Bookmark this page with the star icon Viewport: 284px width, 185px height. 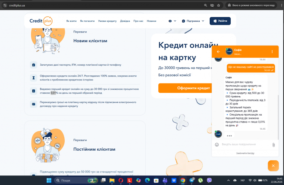pyautogui.click(x=219, y=6)
